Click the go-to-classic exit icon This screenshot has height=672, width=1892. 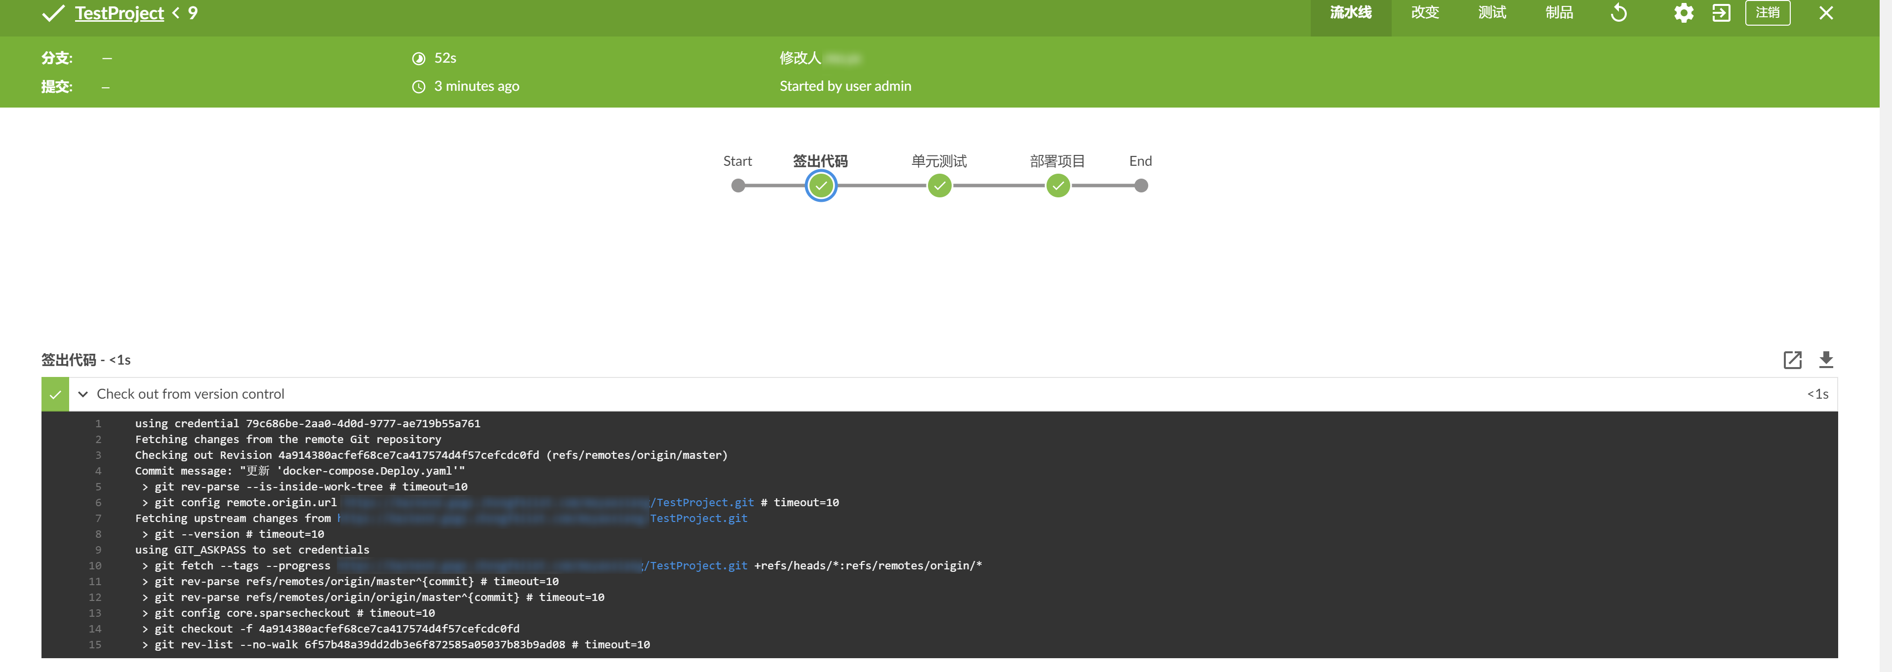(x=1721, y=13)
